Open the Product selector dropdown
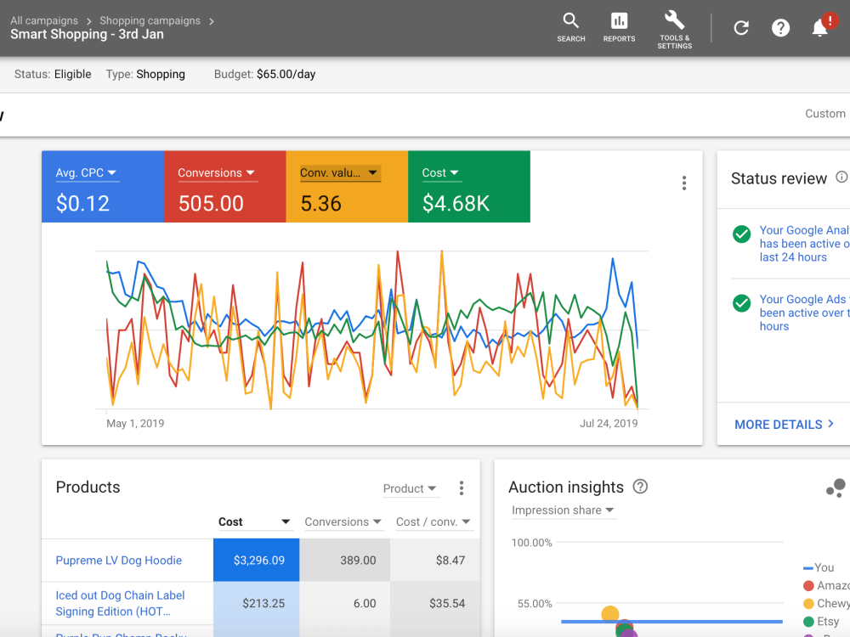 point(410,488)
